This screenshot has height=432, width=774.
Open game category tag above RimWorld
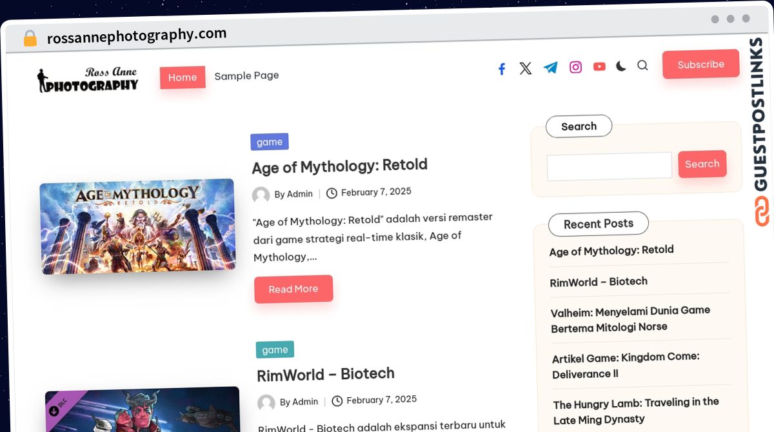click(275, 349)
